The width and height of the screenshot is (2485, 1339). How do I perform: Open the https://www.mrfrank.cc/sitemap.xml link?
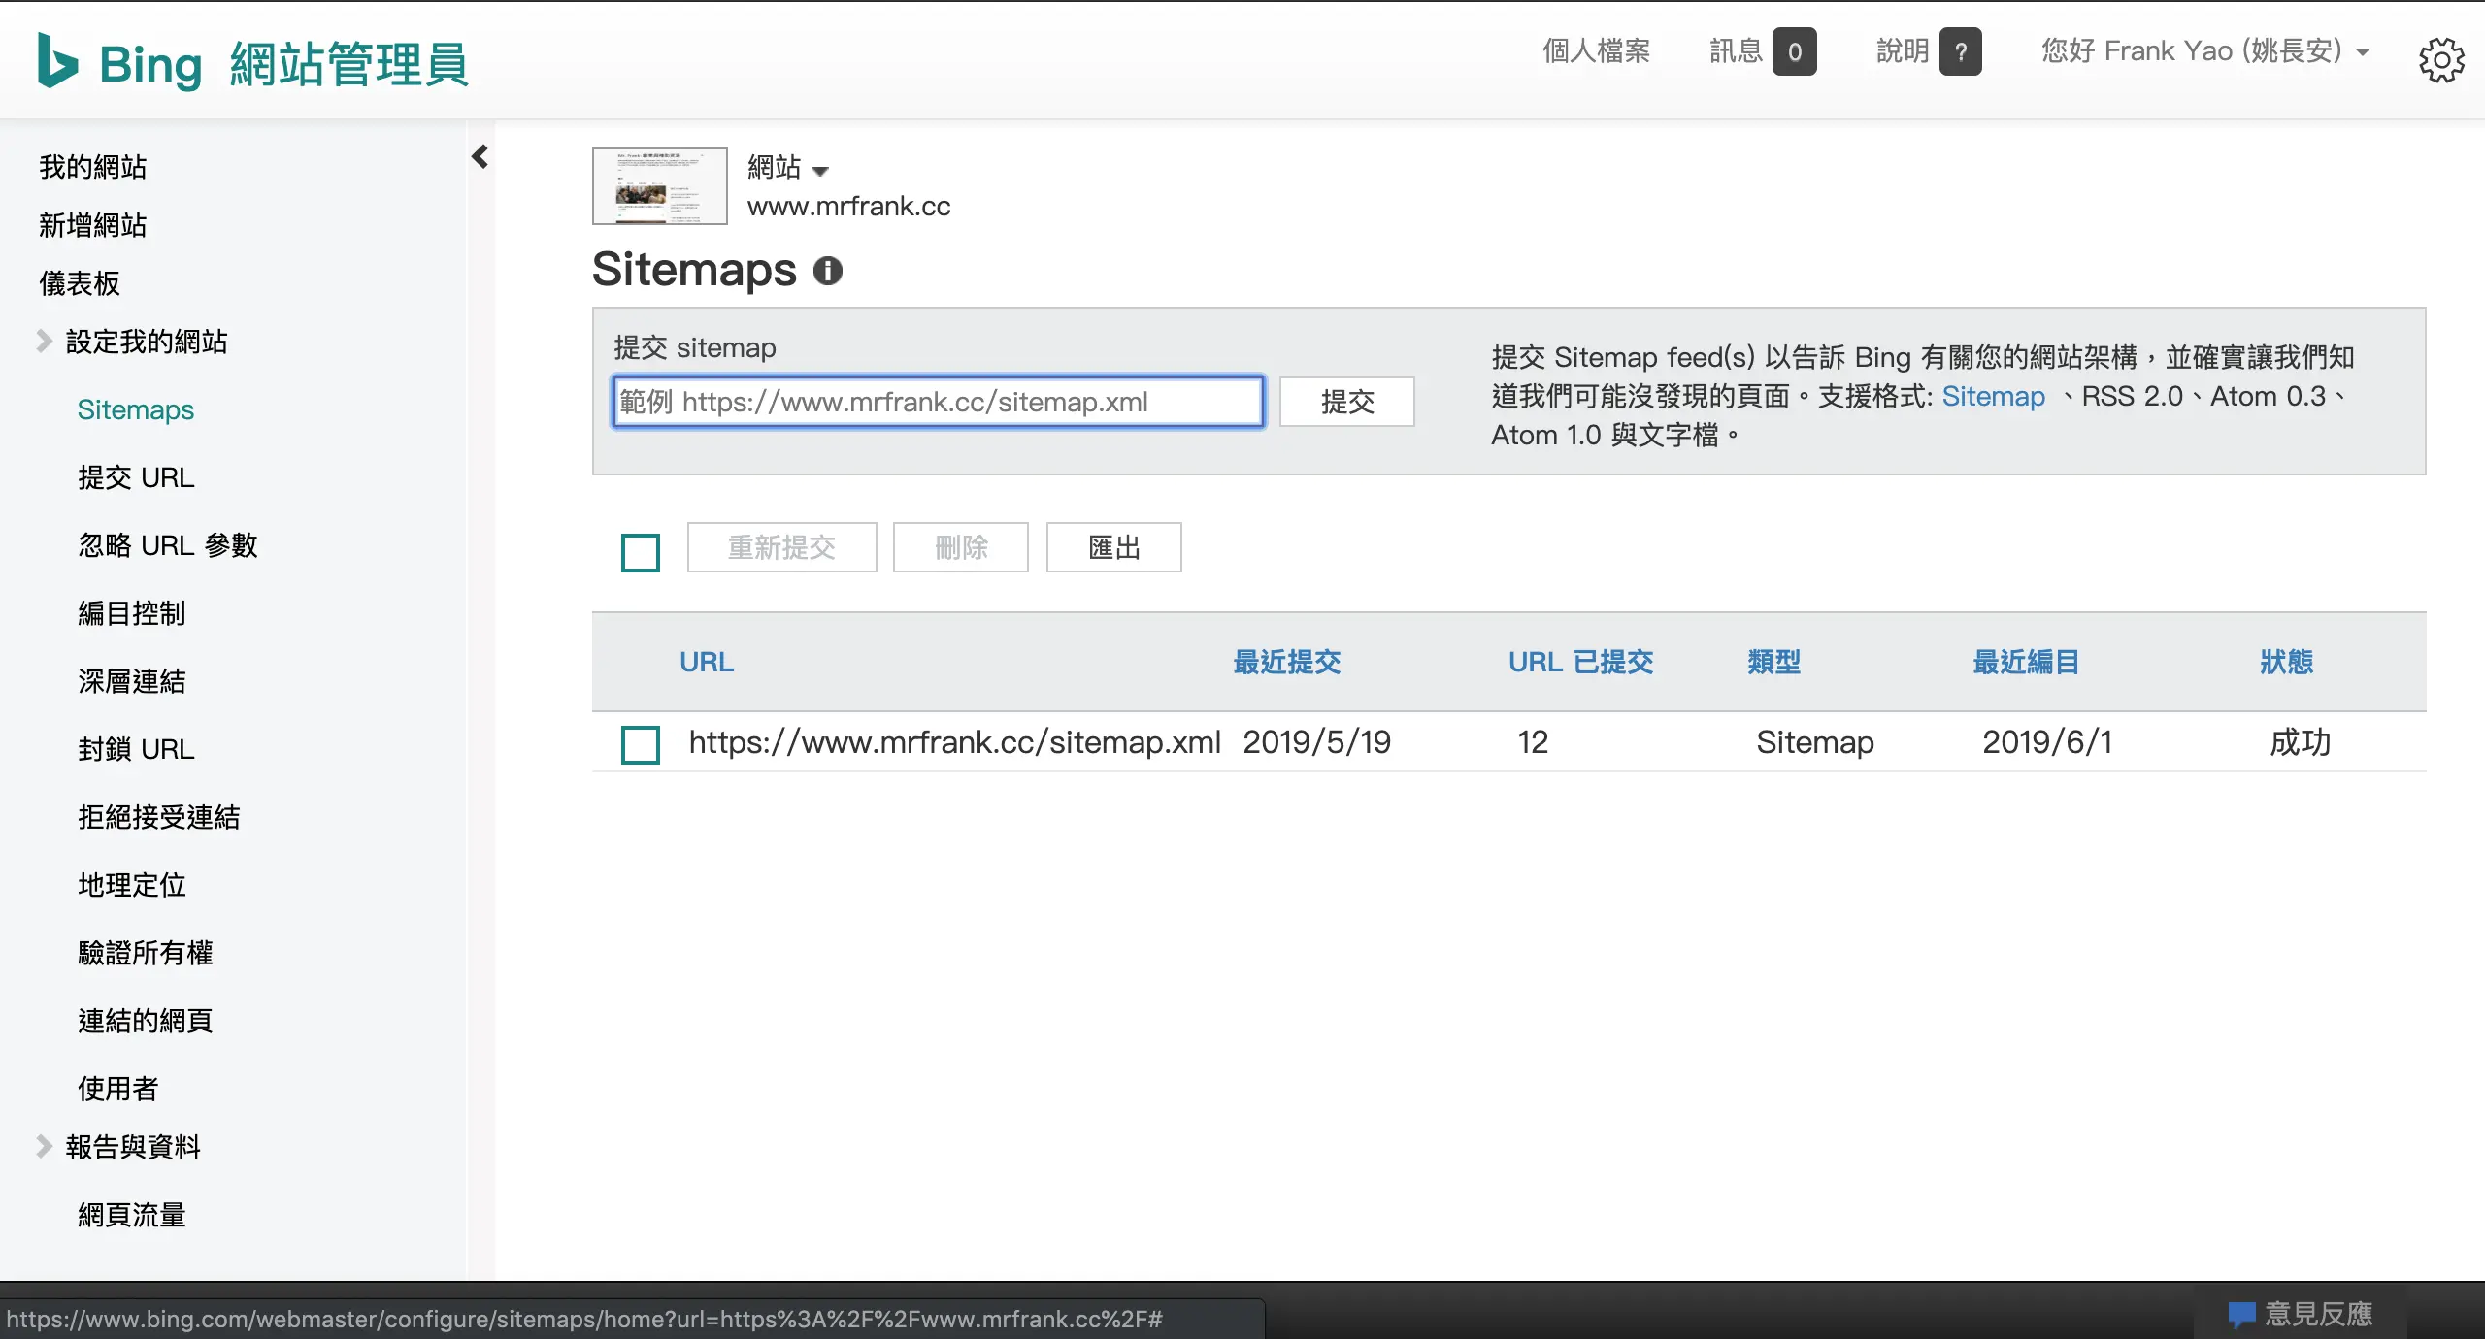pos(955,742)
